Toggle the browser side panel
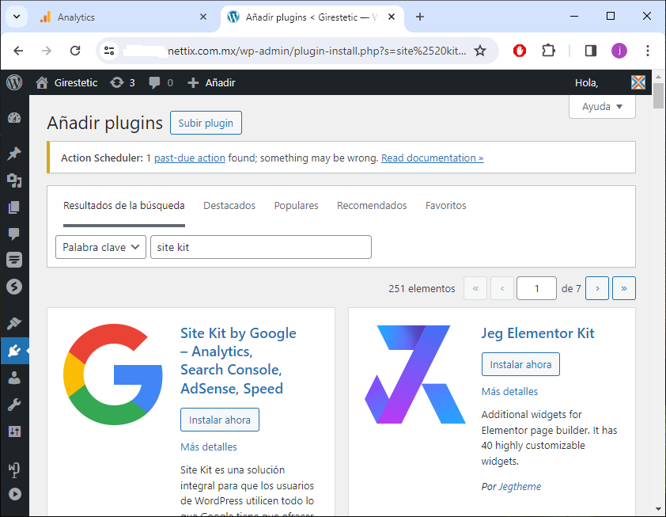The width and height of the screenshot is (666, 517). coord(590,51)
